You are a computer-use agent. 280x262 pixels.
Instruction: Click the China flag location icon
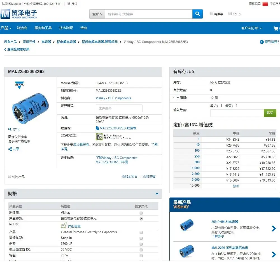(x=265, y=4)
